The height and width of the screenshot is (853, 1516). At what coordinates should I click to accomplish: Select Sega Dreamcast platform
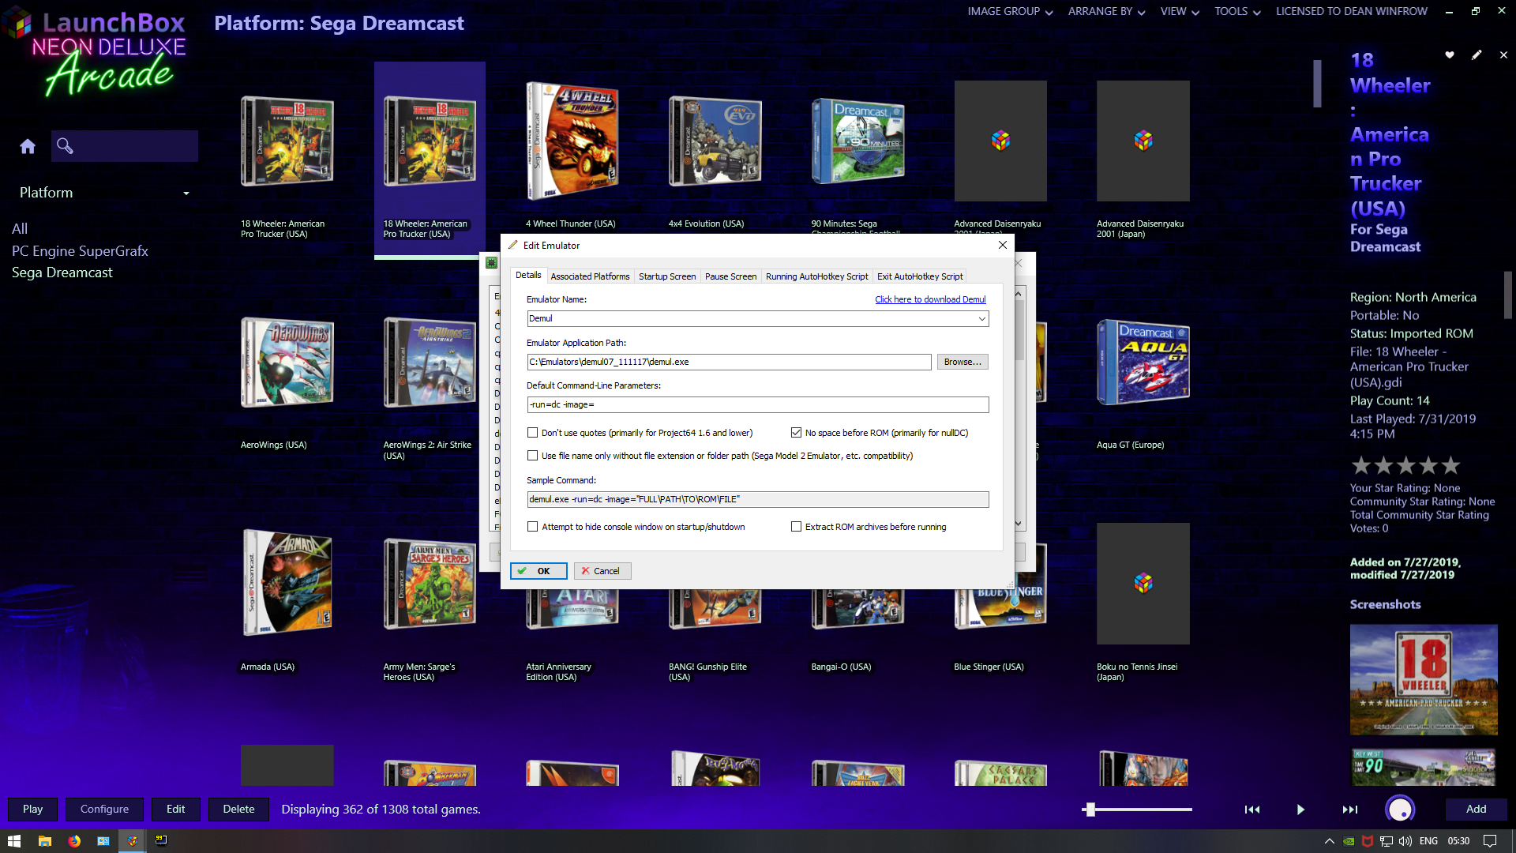(x=62, y=272)
